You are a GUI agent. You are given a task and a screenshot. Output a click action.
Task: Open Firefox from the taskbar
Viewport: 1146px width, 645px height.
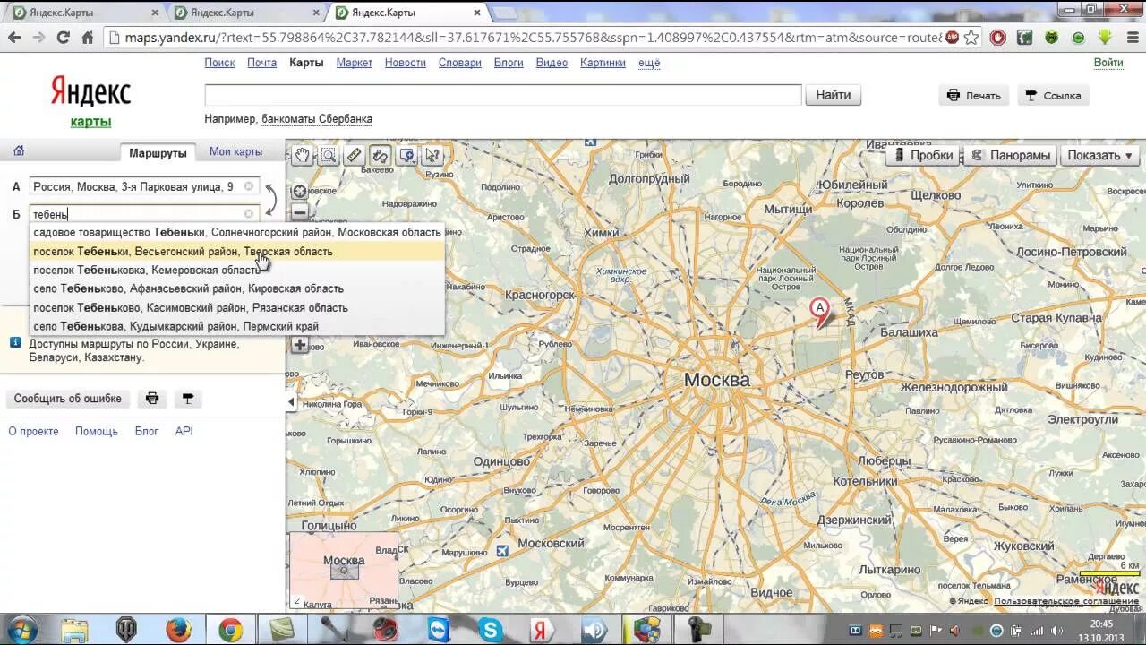click(x=177, y=629)
